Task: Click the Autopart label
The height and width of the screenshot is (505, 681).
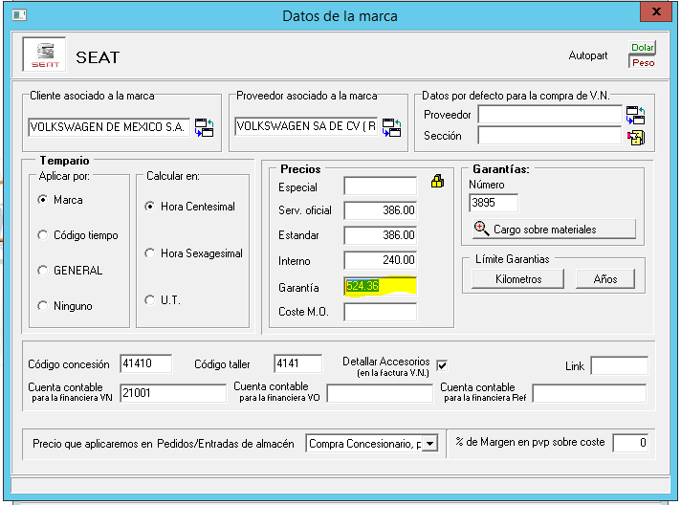Action: 588,55
